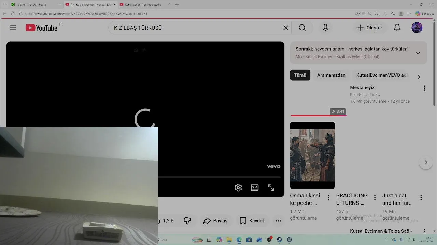Image resolution: width=437 pixels, height=245 pixels.
Task: Open Microsoft Edge from the taskbar
Action: (239, 240)
